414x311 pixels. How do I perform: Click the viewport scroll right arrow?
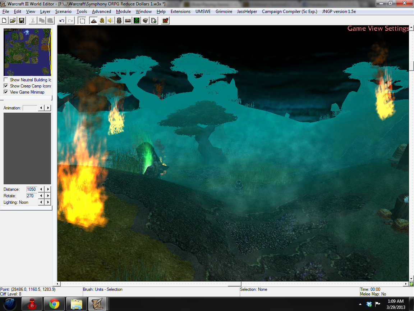[x=406, y=284]
